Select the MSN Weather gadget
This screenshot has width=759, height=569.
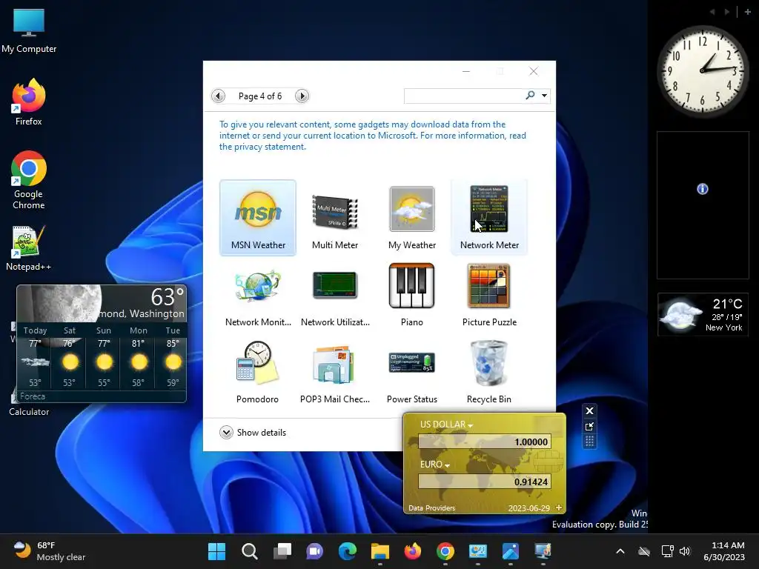tap(257, 217)
